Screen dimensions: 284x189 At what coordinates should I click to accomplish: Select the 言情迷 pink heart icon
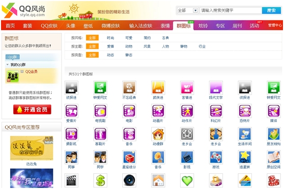[x=187, y=88]
